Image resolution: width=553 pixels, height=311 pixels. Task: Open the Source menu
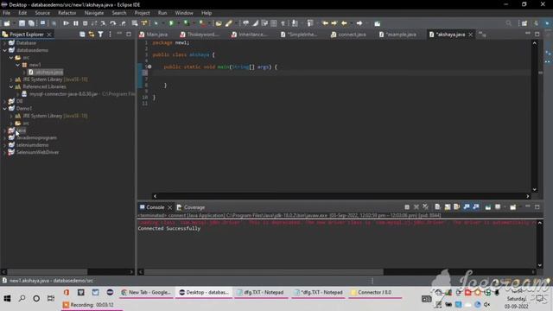(42, 13)
